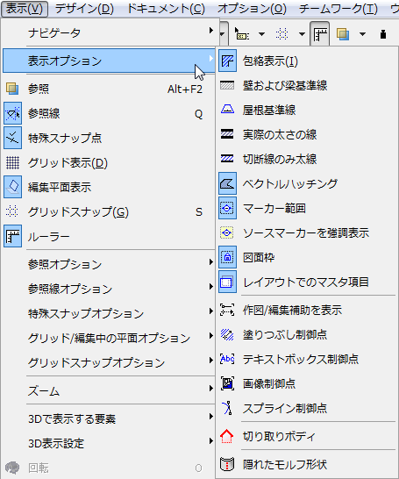Click the 画像制御点 icon
Screen dimensions: 399x479
(x=227, y=383)
